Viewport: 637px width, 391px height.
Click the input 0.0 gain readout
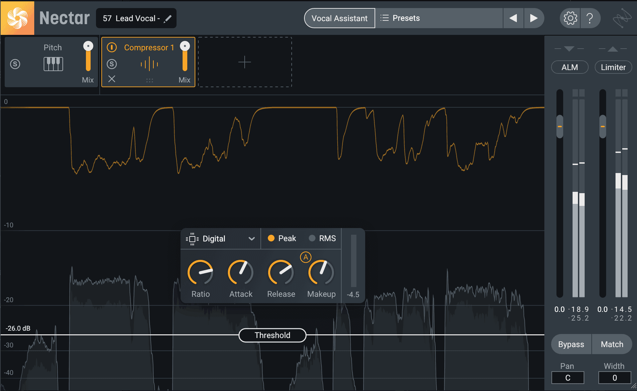click(559, 309)
